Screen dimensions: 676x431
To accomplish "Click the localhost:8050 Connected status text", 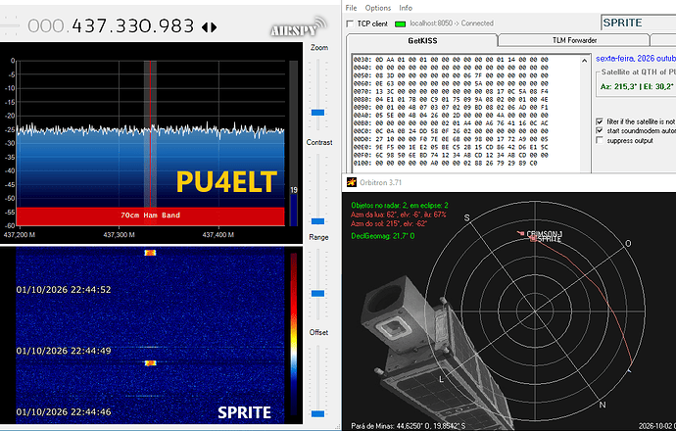I will (452, 24).
